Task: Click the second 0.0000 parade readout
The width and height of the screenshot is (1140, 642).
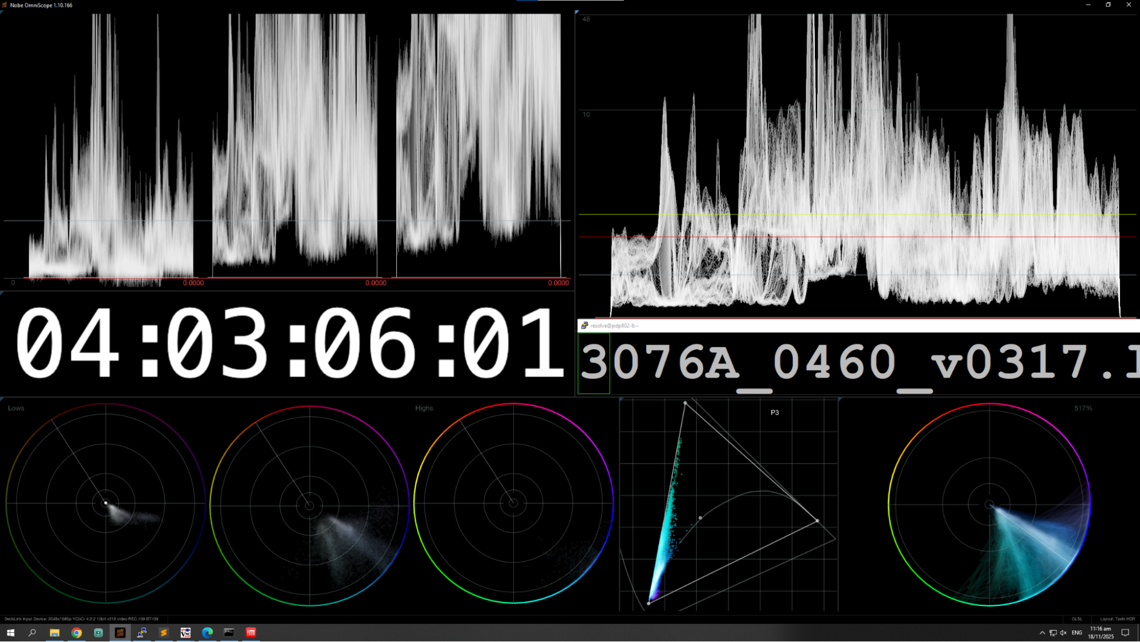Action: click(x=376, y=283)
